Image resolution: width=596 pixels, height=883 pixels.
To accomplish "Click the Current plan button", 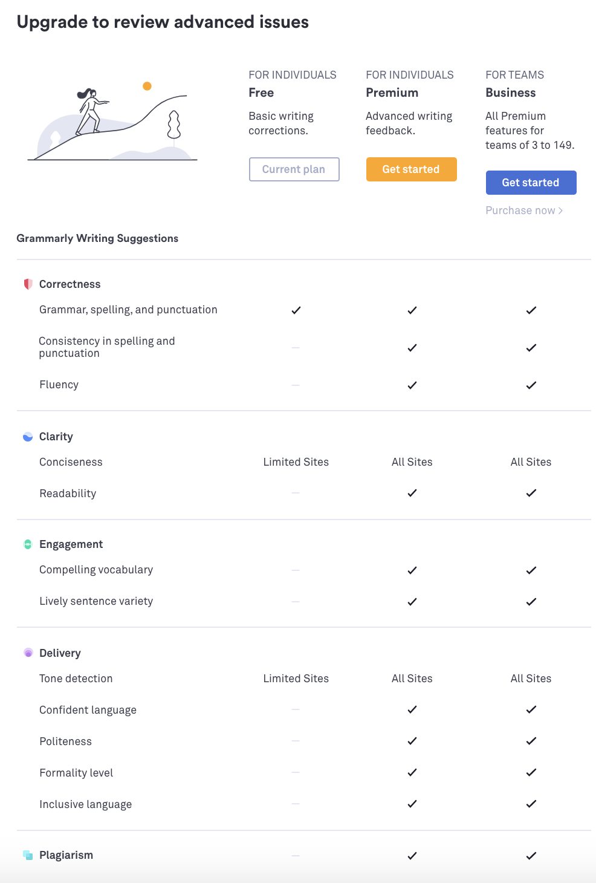I will tap(294, 169).
